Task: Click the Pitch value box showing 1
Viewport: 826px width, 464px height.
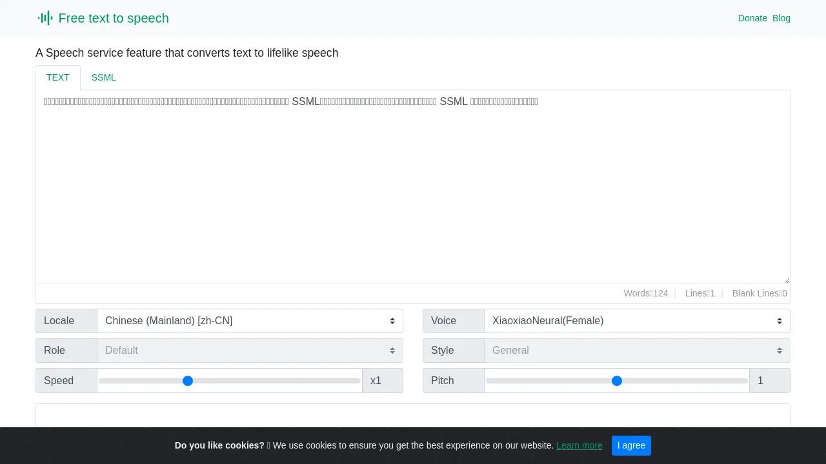Action: pyautogui.click(x=769, y=381)
